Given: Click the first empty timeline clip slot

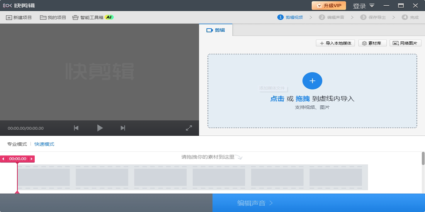Looking at the screenshot, I should pyautogui.click(x=43, y=177).
